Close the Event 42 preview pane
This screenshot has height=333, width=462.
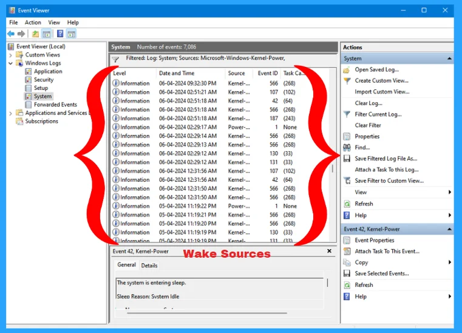pyautogui.click(x=330, y=251)
